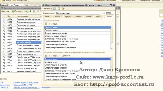Switch to the Налоги tab
The image size is (163, 91).
coord(79,17)
